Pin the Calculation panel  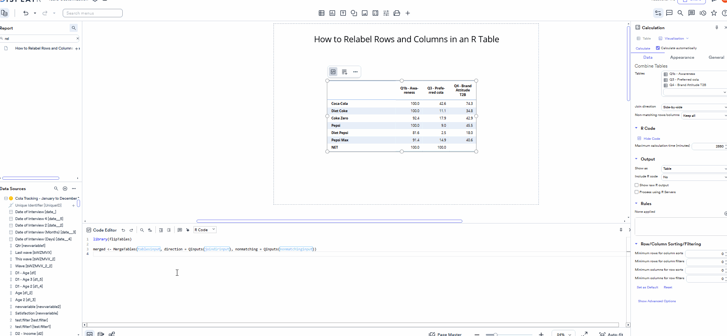pyautogui.click(x=717, y=28)
